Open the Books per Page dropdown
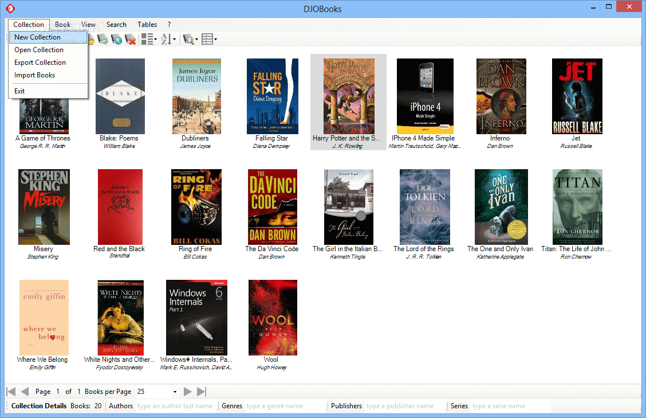This screenshot has width=646, height=418. pyautogui.click(x=175, y=392)
